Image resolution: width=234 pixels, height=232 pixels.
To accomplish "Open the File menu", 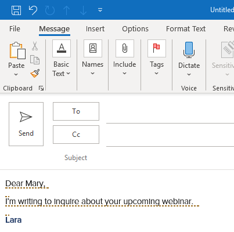I will click(15, 29).
